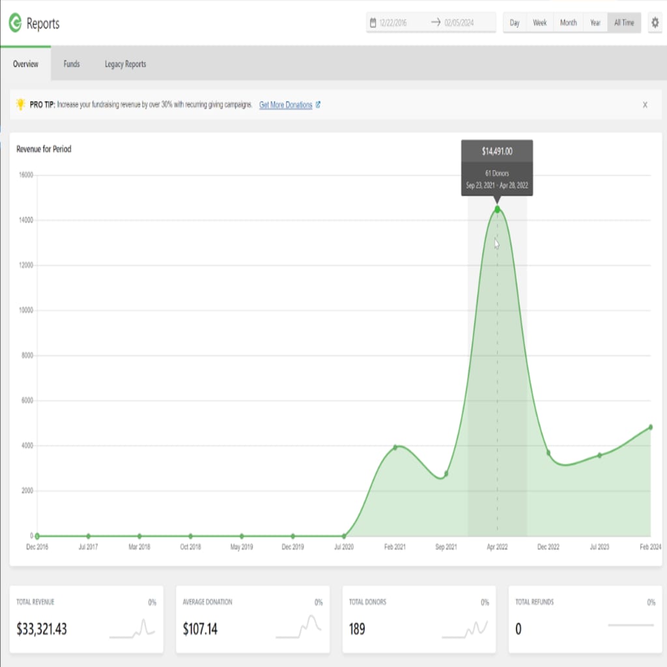Select the Year period button
The height and width of the screenshot is (667, 667).
pyautogui.click(x=595, y=23)
